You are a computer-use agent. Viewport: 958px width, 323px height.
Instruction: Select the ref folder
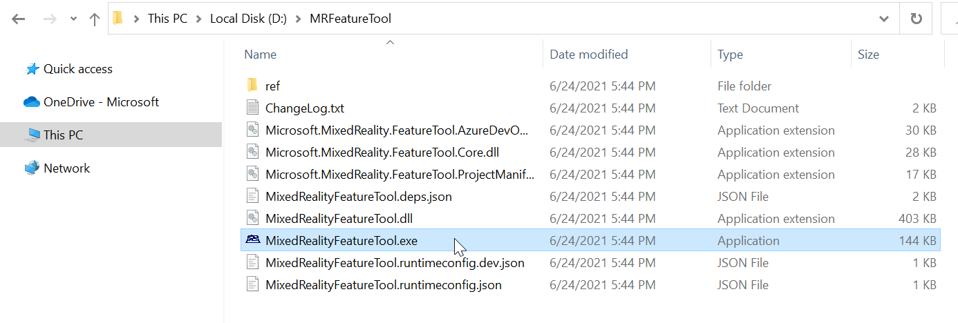[x=272, y=86]
